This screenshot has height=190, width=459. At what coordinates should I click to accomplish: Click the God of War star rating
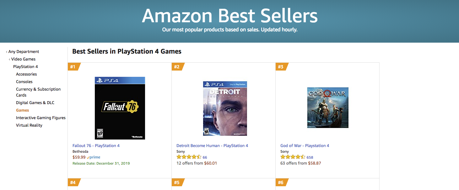tap(293, 157)
